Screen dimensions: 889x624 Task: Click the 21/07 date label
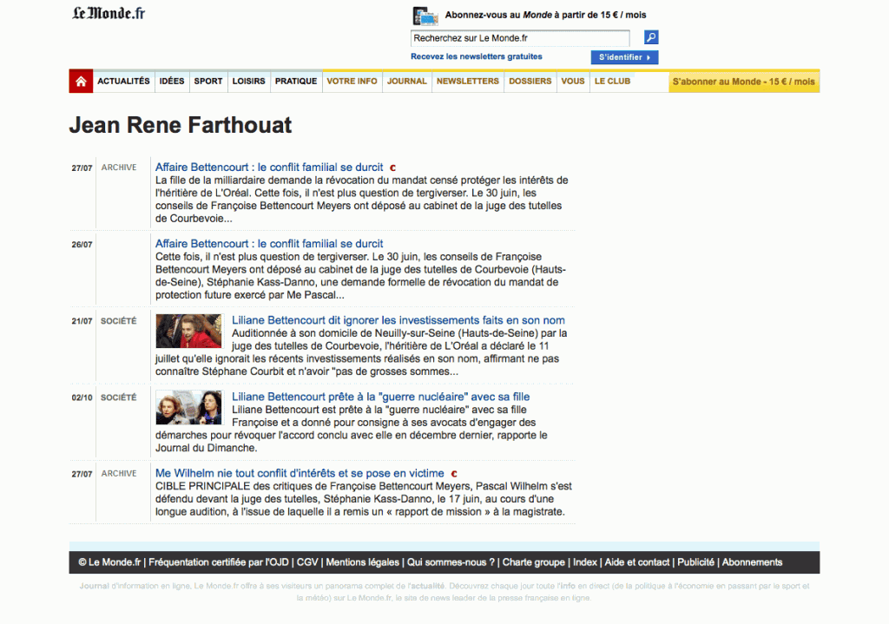82,321
